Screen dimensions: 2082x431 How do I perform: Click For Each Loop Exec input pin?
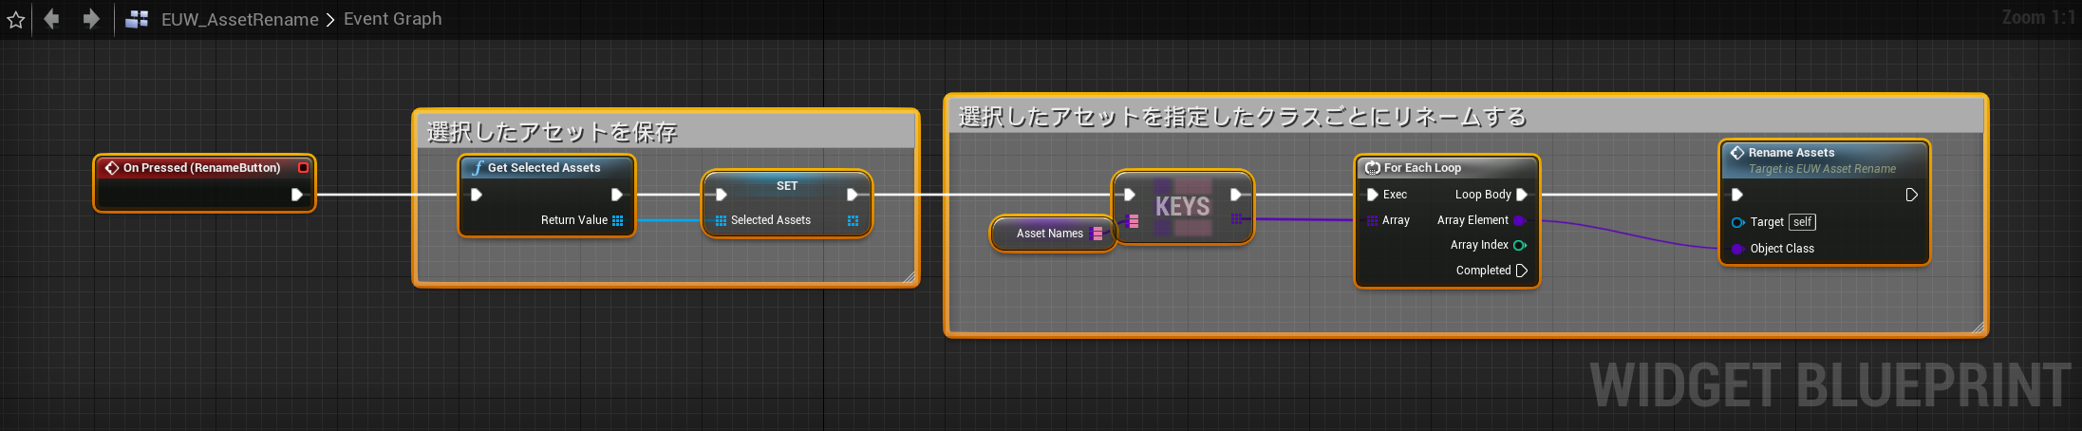tap(1373, 195)
